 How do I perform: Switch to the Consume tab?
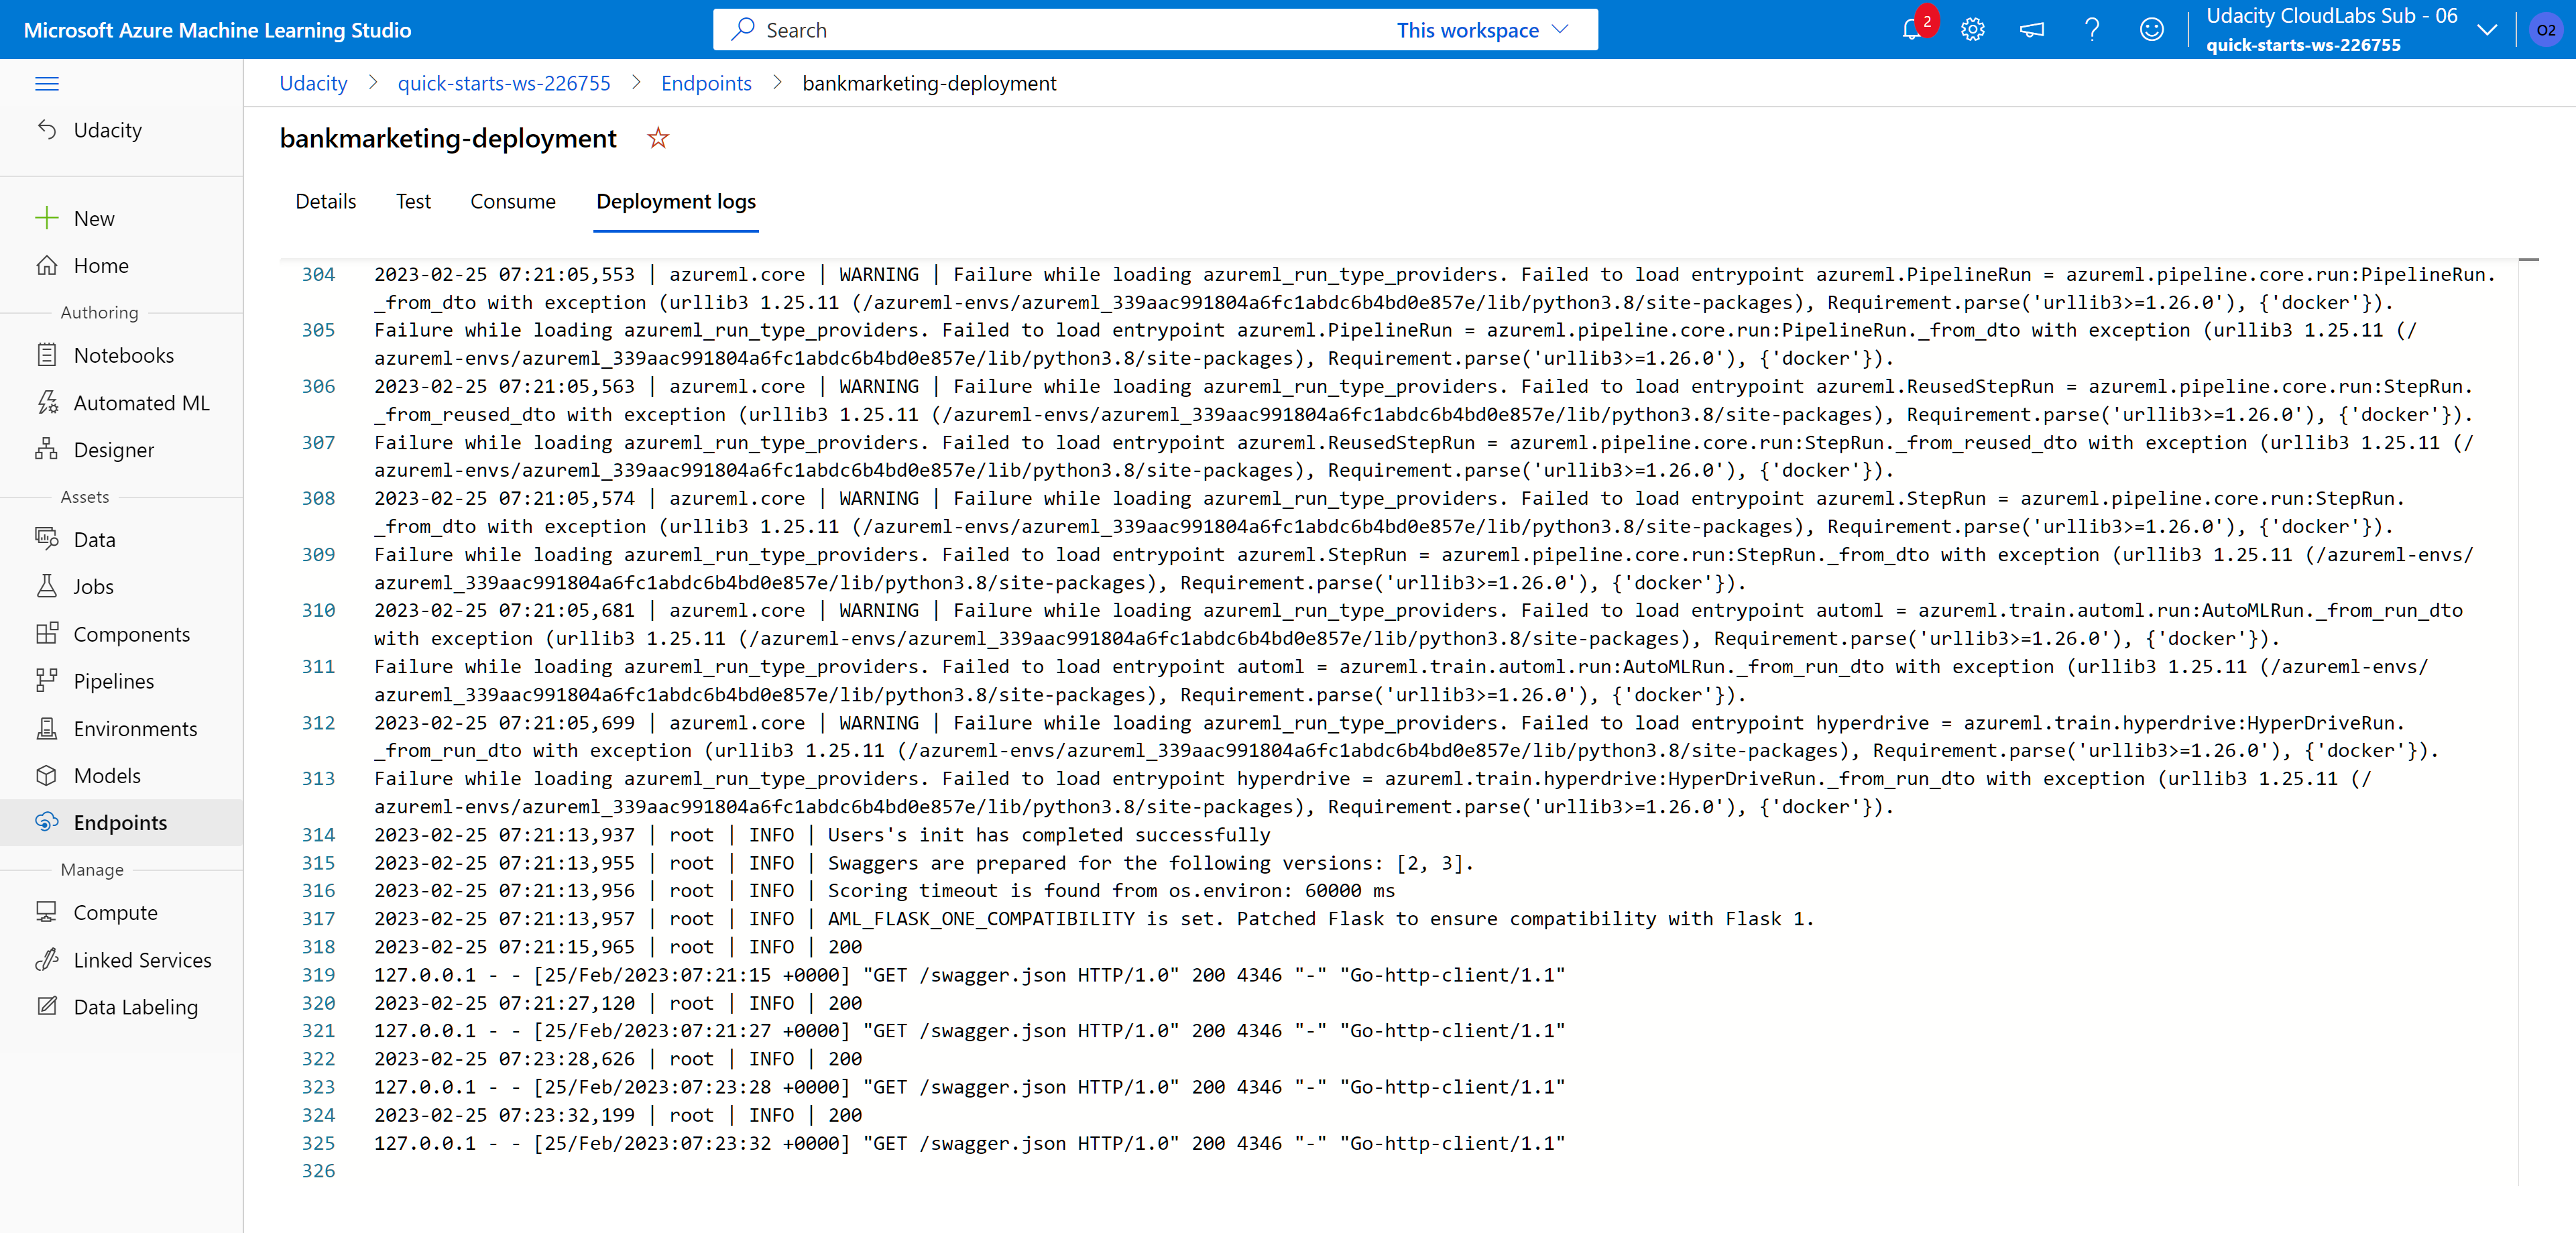pos(512,201)
